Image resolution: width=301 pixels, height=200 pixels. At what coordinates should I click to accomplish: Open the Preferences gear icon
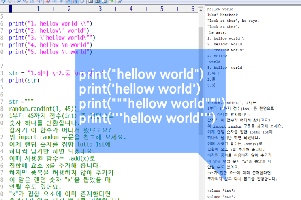[x=82, y=2]
